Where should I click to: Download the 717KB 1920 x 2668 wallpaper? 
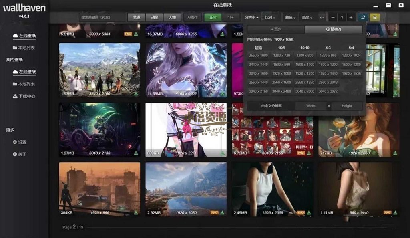pos(395,153)
